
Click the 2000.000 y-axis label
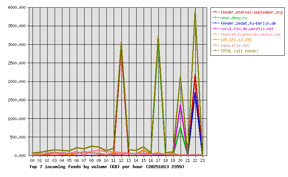pos(17,81)
